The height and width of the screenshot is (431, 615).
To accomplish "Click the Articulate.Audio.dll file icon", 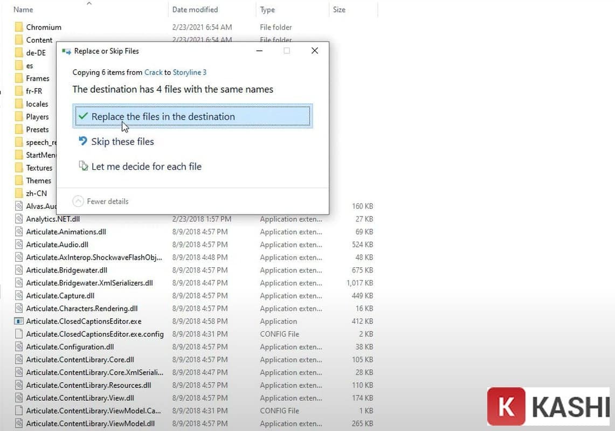I will (18, 245).
